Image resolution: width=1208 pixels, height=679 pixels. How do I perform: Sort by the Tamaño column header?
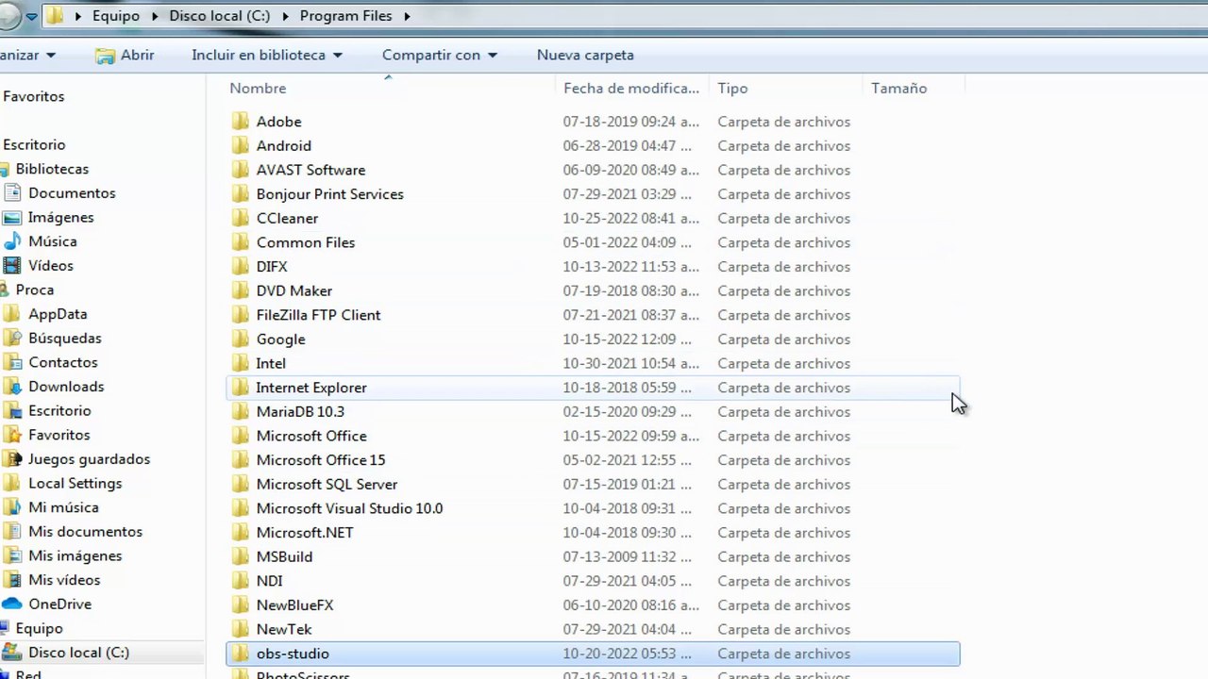pyautogui.click(x=898, y=88)
